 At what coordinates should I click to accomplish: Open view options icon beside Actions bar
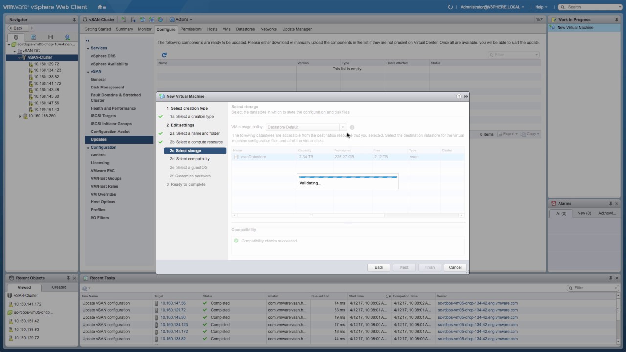(539, 20)
